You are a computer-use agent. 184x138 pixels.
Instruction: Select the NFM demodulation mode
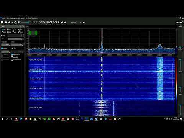coord(3,30)
